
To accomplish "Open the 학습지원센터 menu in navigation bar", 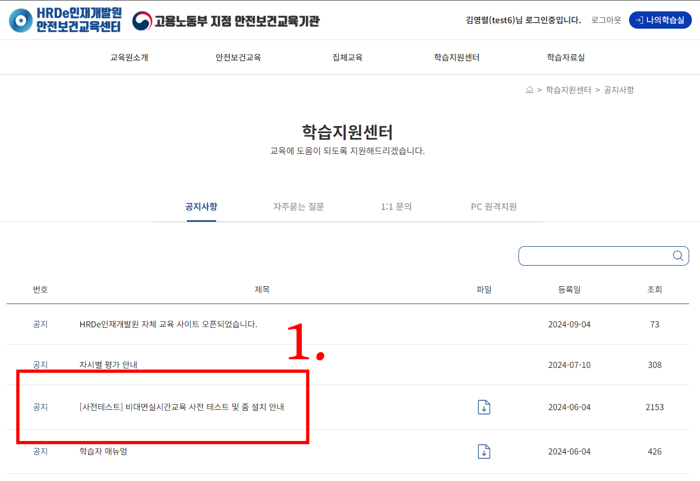I will [x=456, y=57].
